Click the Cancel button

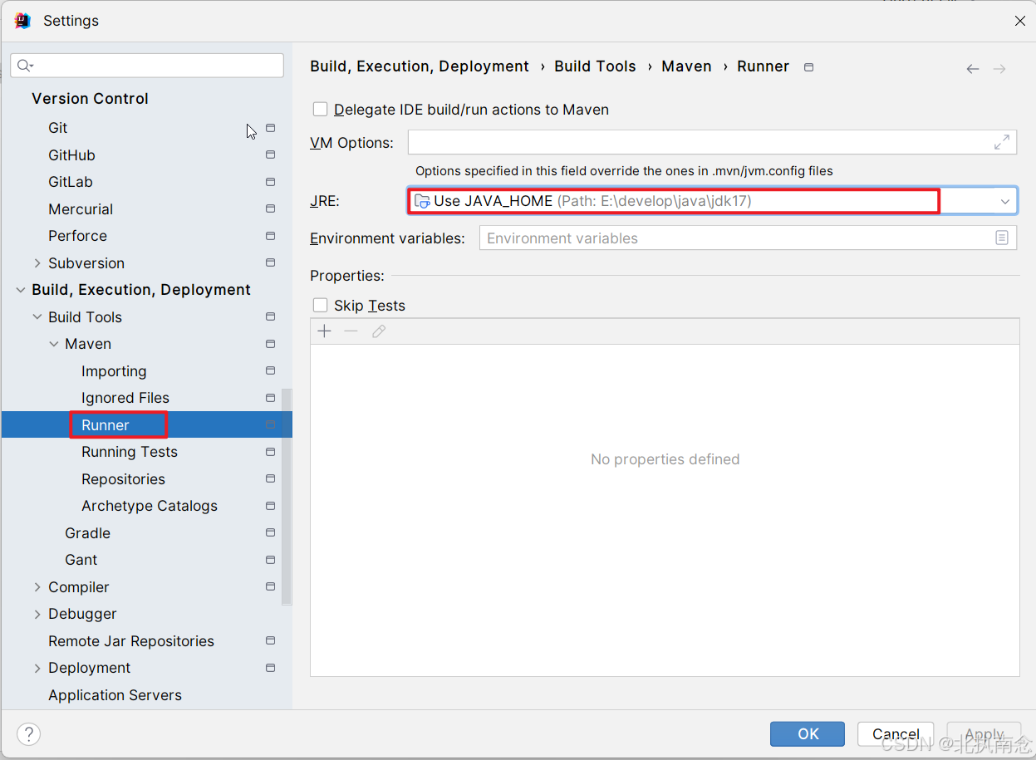(x=896, y=734)
